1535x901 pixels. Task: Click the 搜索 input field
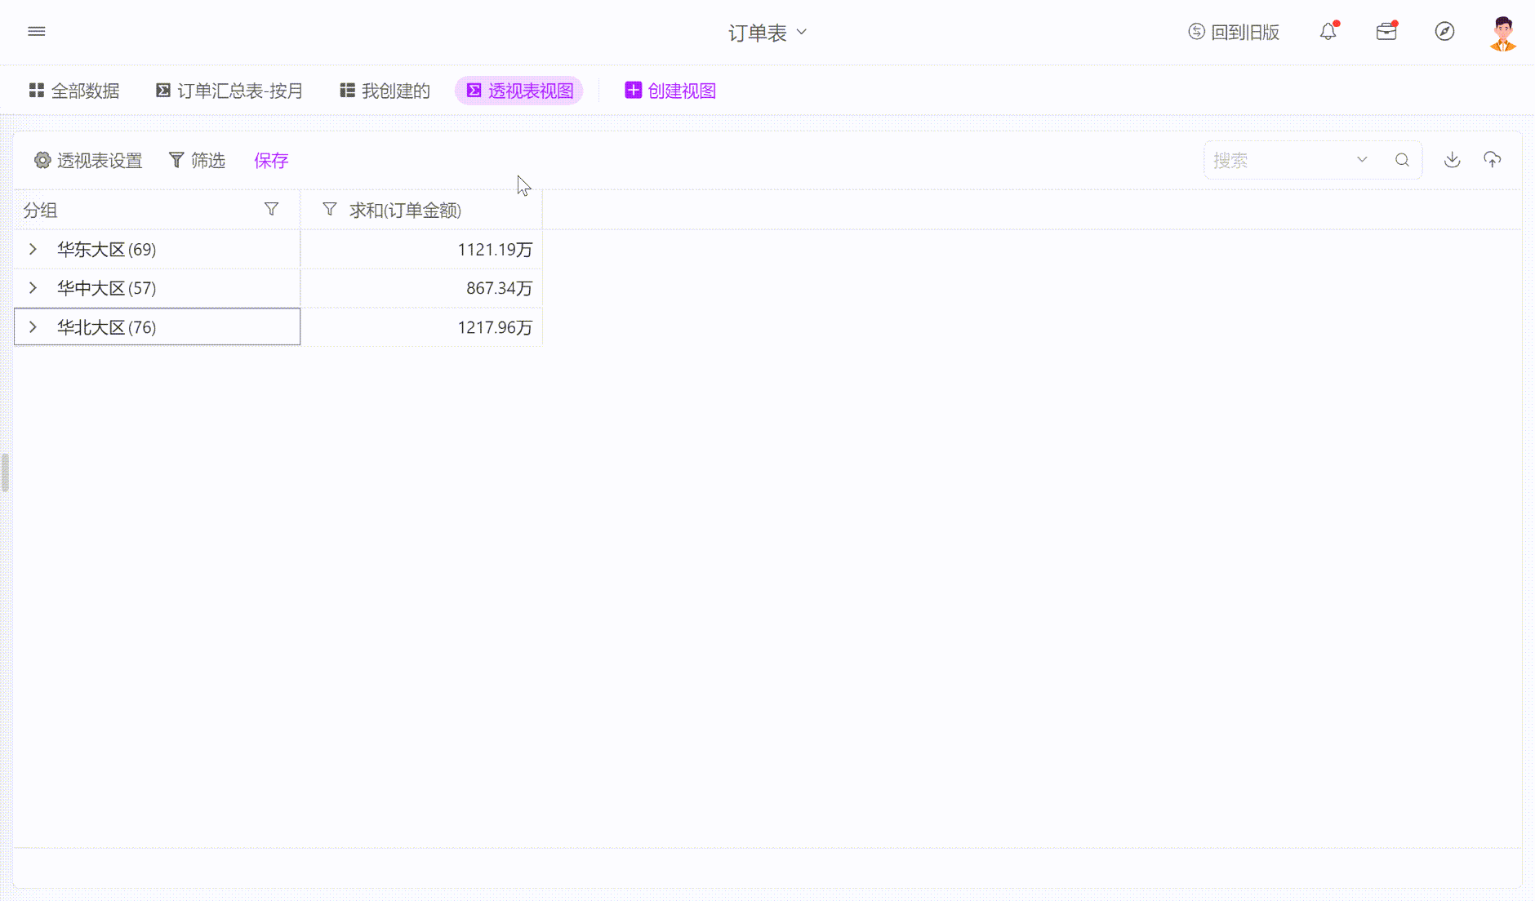1278,161
